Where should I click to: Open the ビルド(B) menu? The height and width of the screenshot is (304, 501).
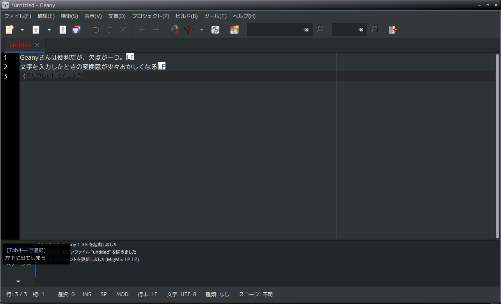coord(187,16)
